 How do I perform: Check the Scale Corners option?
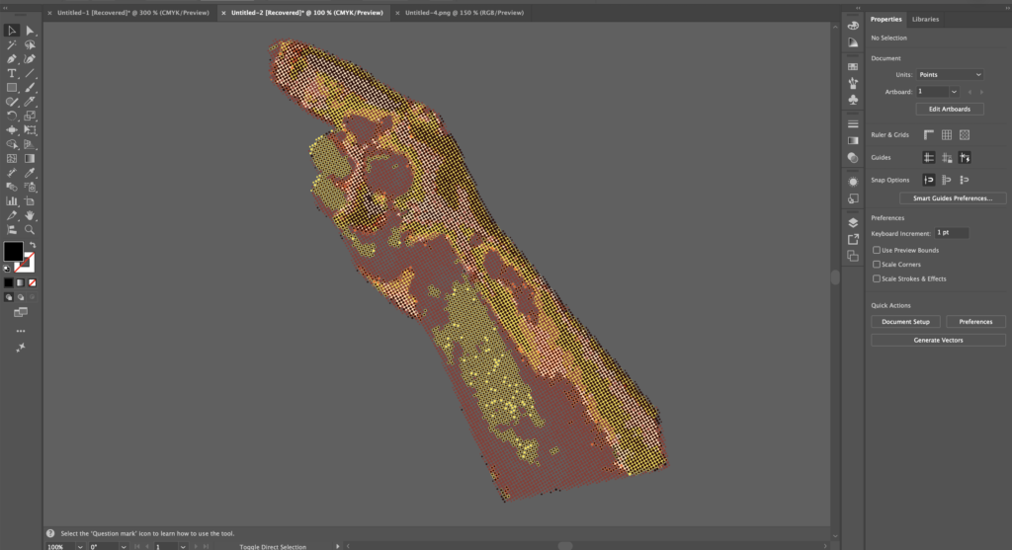877,265
